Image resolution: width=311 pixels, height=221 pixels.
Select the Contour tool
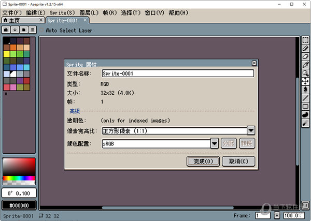click(x=305, y=115)
